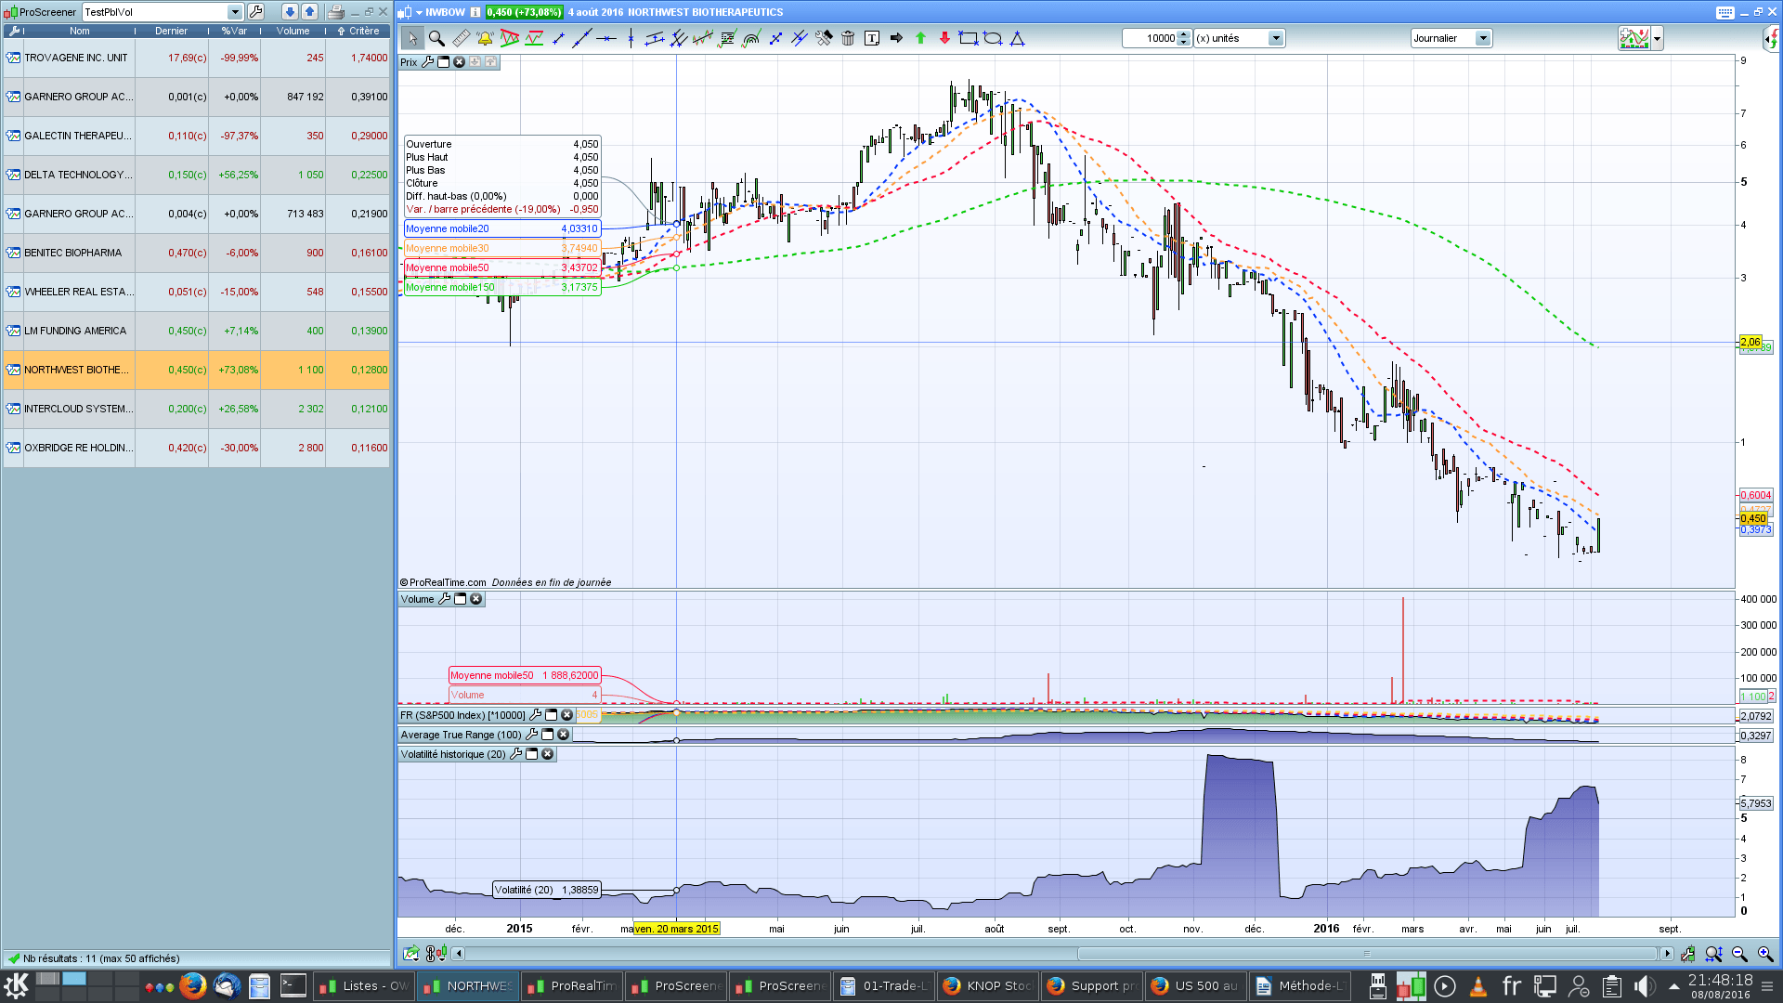Remove the Volume indicator panel
This screenshot has height=1003, width=1783.
[x=476, y=599]
